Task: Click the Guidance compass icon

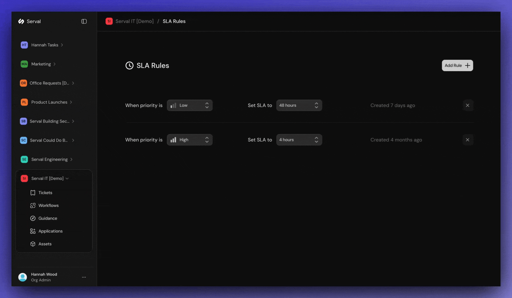Action: pyautogui.click(x=33, y=218)
